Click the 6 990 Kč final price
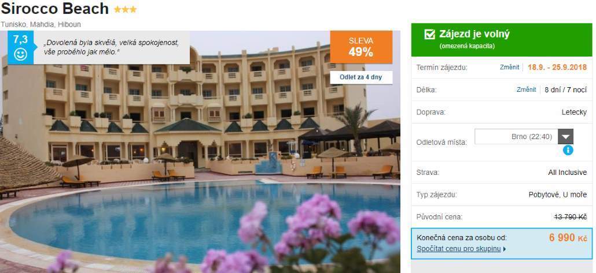 (568, 238)
